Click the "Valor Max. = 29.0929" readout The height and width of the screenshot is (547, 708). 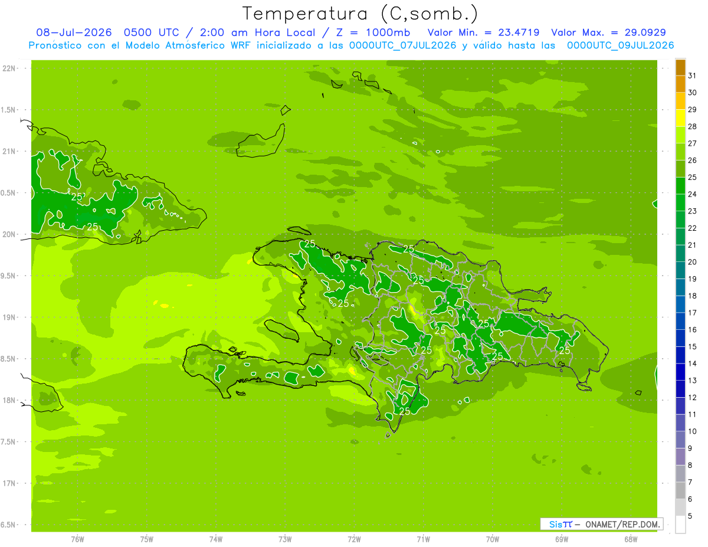pos(608,32)
